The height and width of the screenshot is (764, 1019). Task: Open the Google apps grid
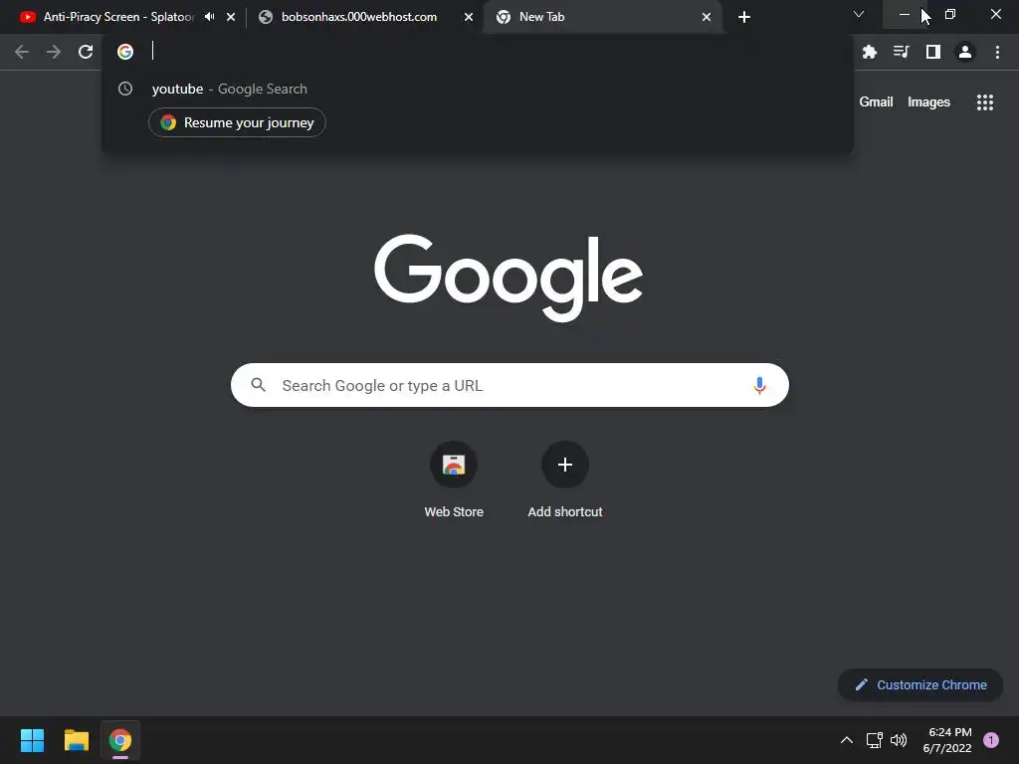pyautogui.click(x=985, y=102)
